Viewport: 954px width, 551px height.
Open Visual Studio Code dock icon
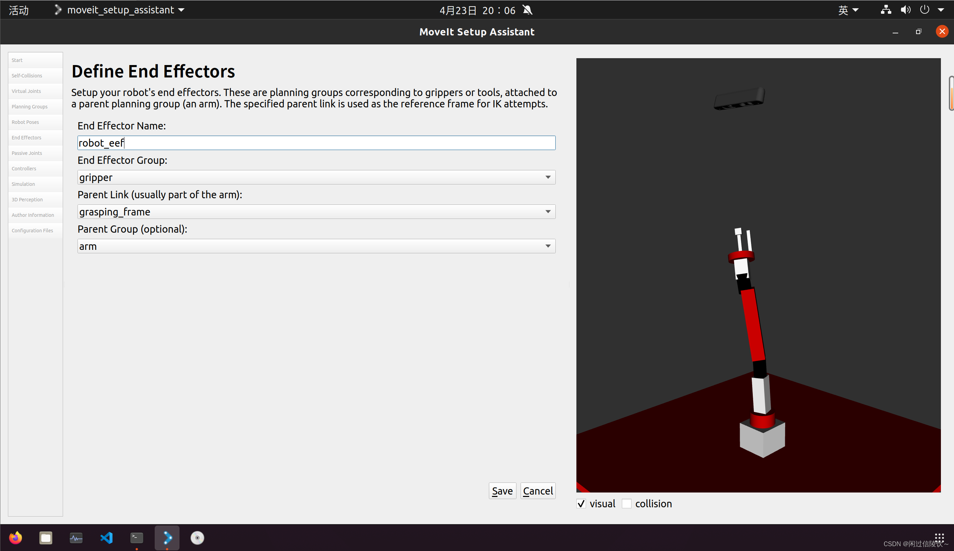[106, 537]
